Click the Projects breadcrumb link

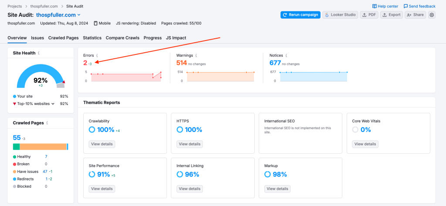coord(15,6)
